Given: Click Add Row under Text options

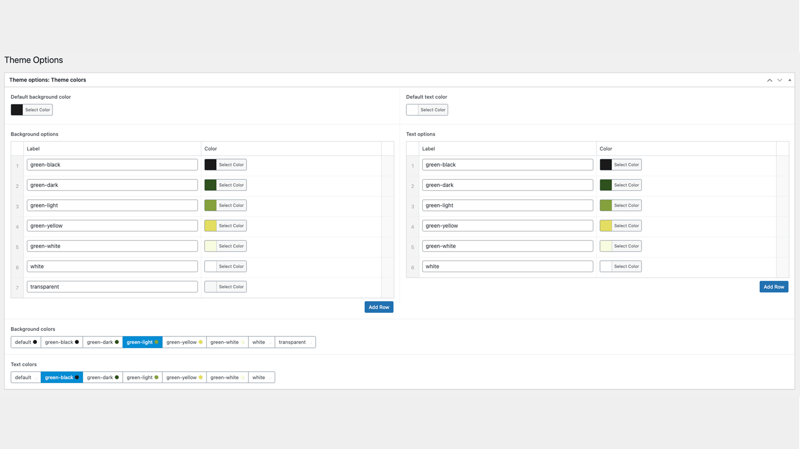Looking at the screenshot, I should [773, 287].
